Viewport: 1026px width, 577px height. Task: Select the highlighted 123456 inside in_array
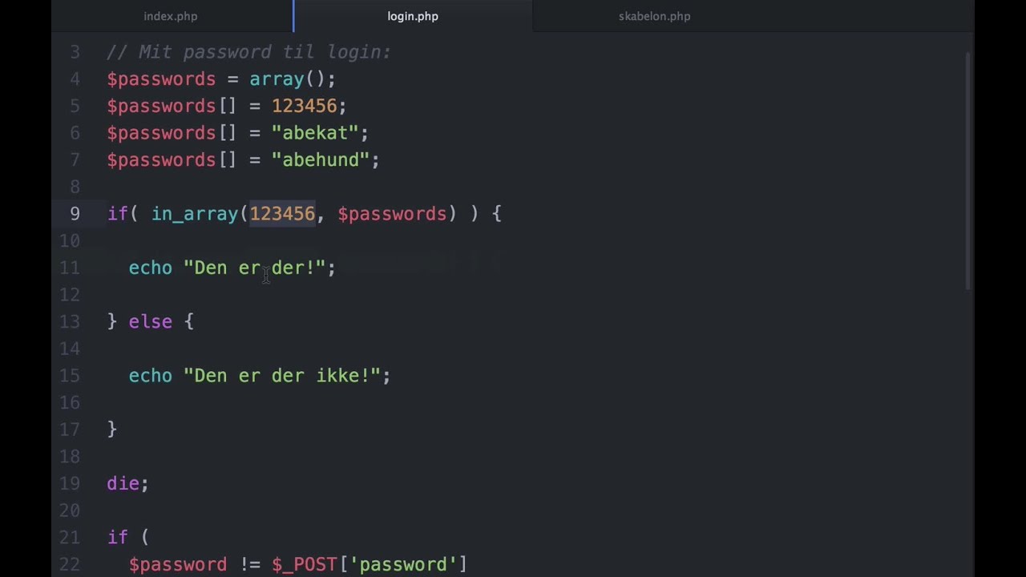pyautogui.click(x=282, y=213)
